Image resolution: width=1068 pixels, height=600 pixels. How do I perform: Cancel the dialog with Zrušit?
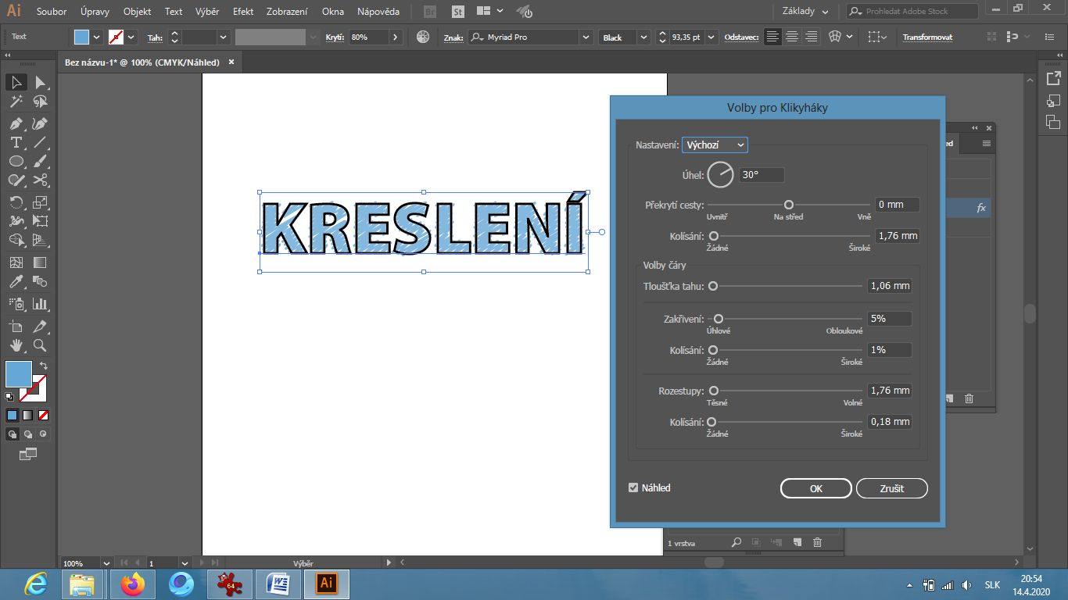click(891, 487)
